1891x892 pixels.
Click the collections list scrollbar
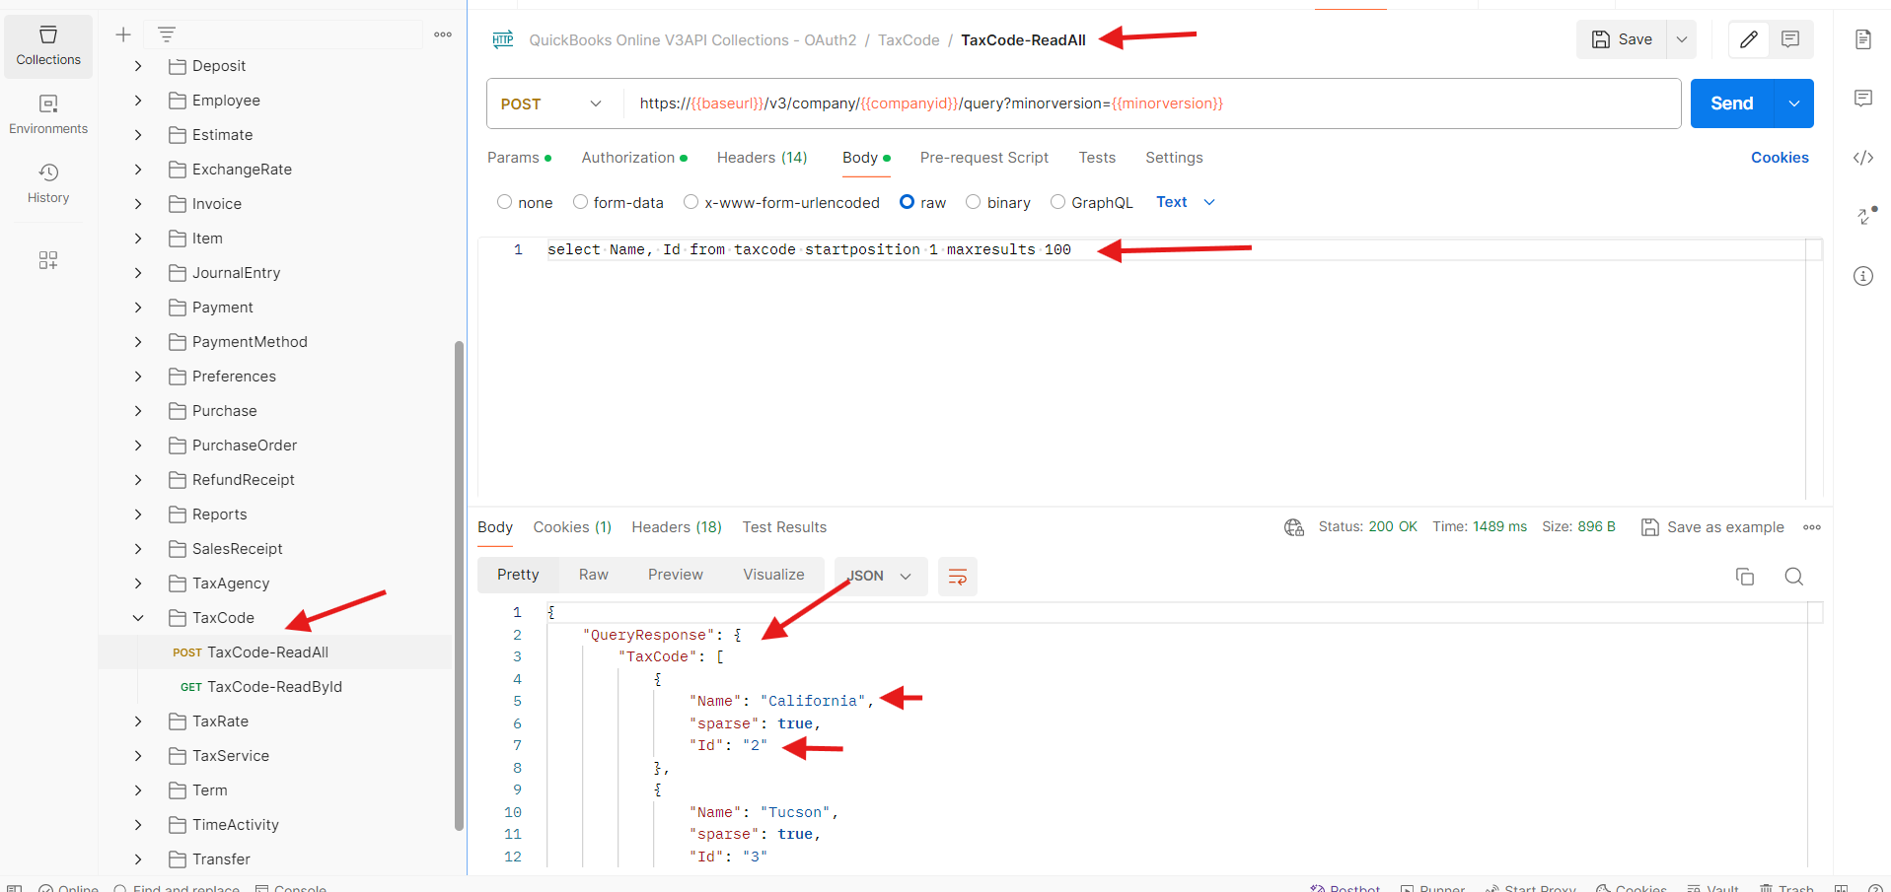[x=459, y=585]
